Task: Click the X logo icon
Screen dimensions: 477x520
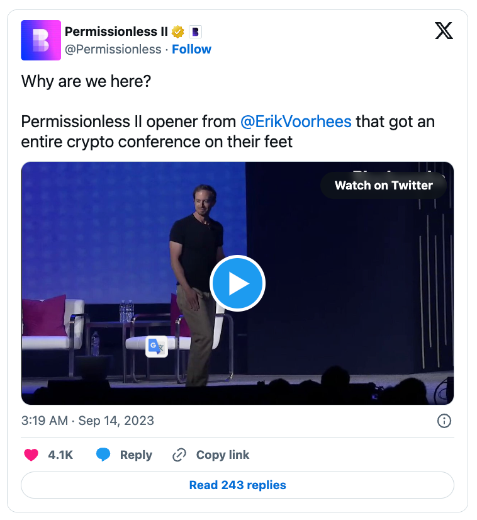Action: [444, 31]
